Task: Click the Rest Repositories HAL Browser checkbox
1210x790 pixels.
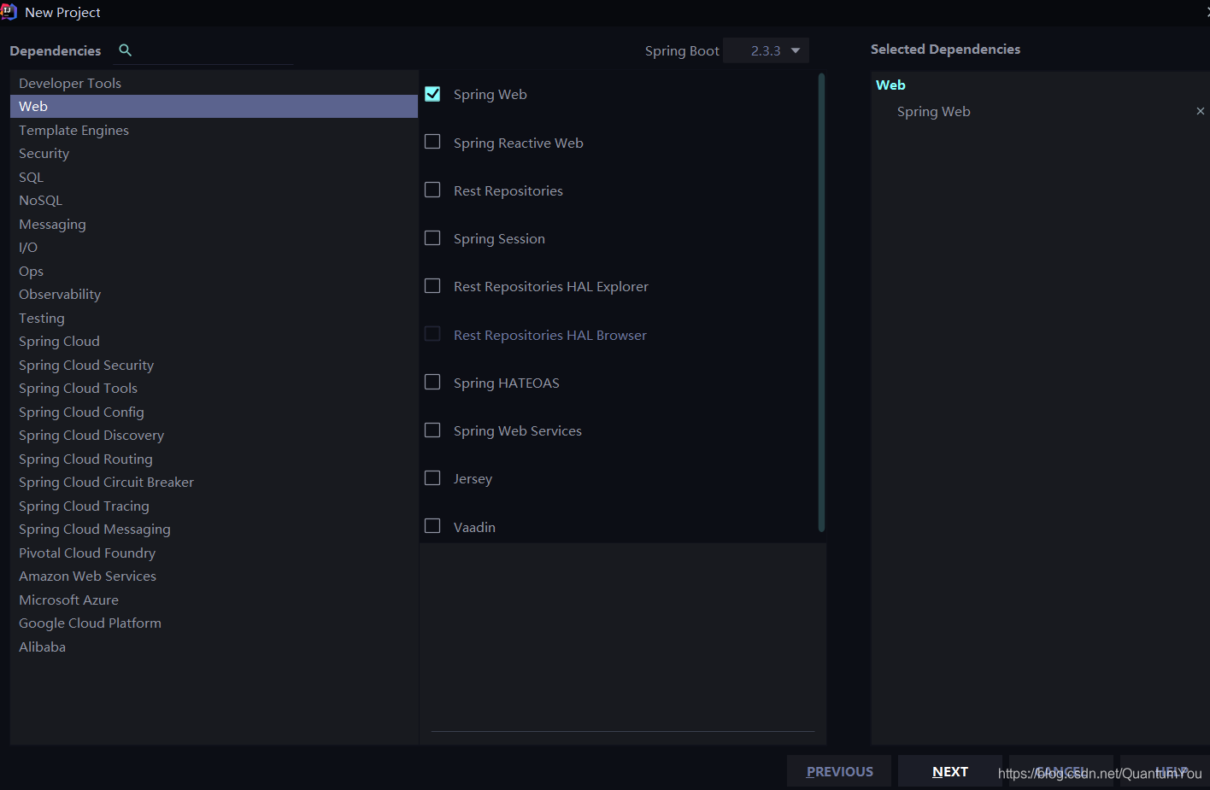Action: [432, 334]
